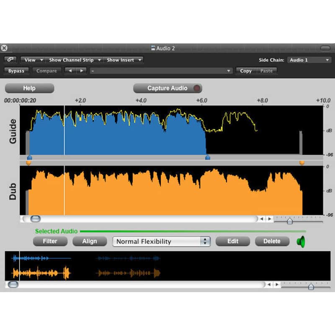Screen dimensions: 335x335
Task: Toggle the Bypass button
Action: click(x=16, y=71)
